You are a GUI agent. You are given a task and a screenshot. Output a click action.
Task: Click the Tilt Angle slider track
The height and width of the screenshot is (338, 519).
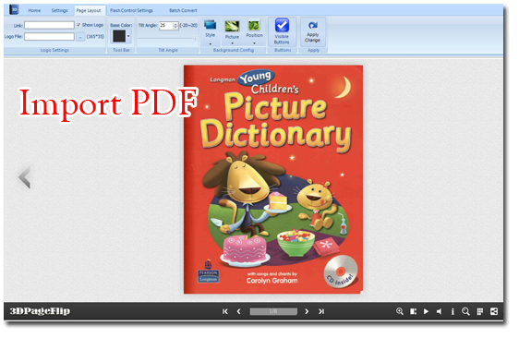[167, 39]
